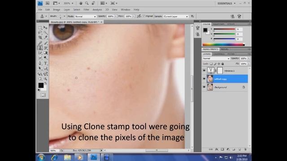
Task: Launch Bridge from application bar
Action: tap(48, 3)
